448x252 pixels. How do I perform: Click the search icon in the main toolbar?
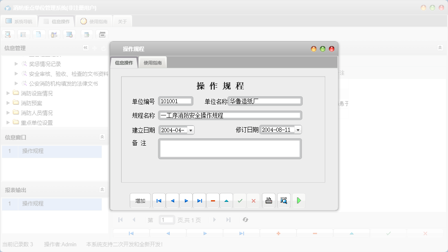click(x=8, y=34)
